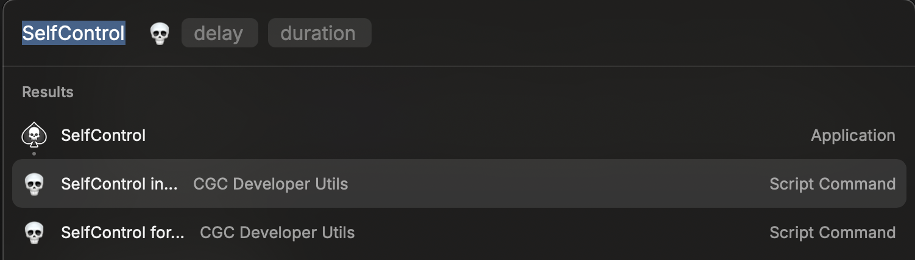Click blank middle space of the highlighted command row
This screenshot has height=260, width=915.
point(548,184)
